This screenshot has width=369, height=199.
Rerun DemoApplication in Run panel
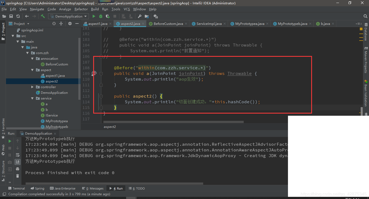(10, 141)
